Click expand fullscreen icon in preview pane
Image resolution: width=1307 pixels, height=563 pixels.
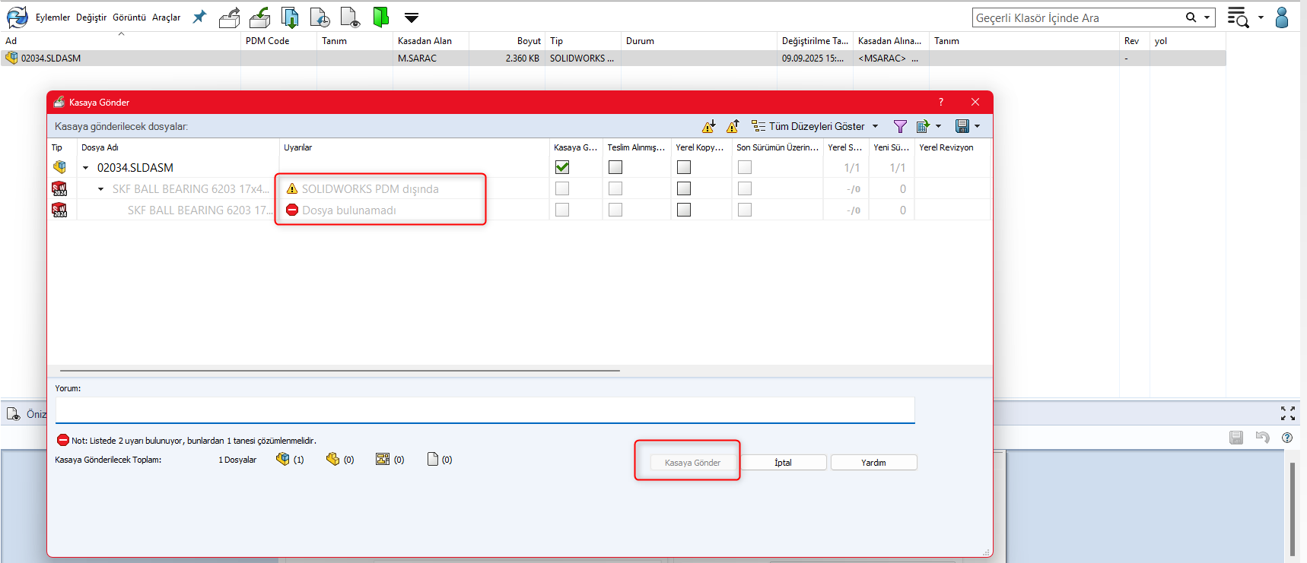pyautogui.click(x=1288, y=413)
